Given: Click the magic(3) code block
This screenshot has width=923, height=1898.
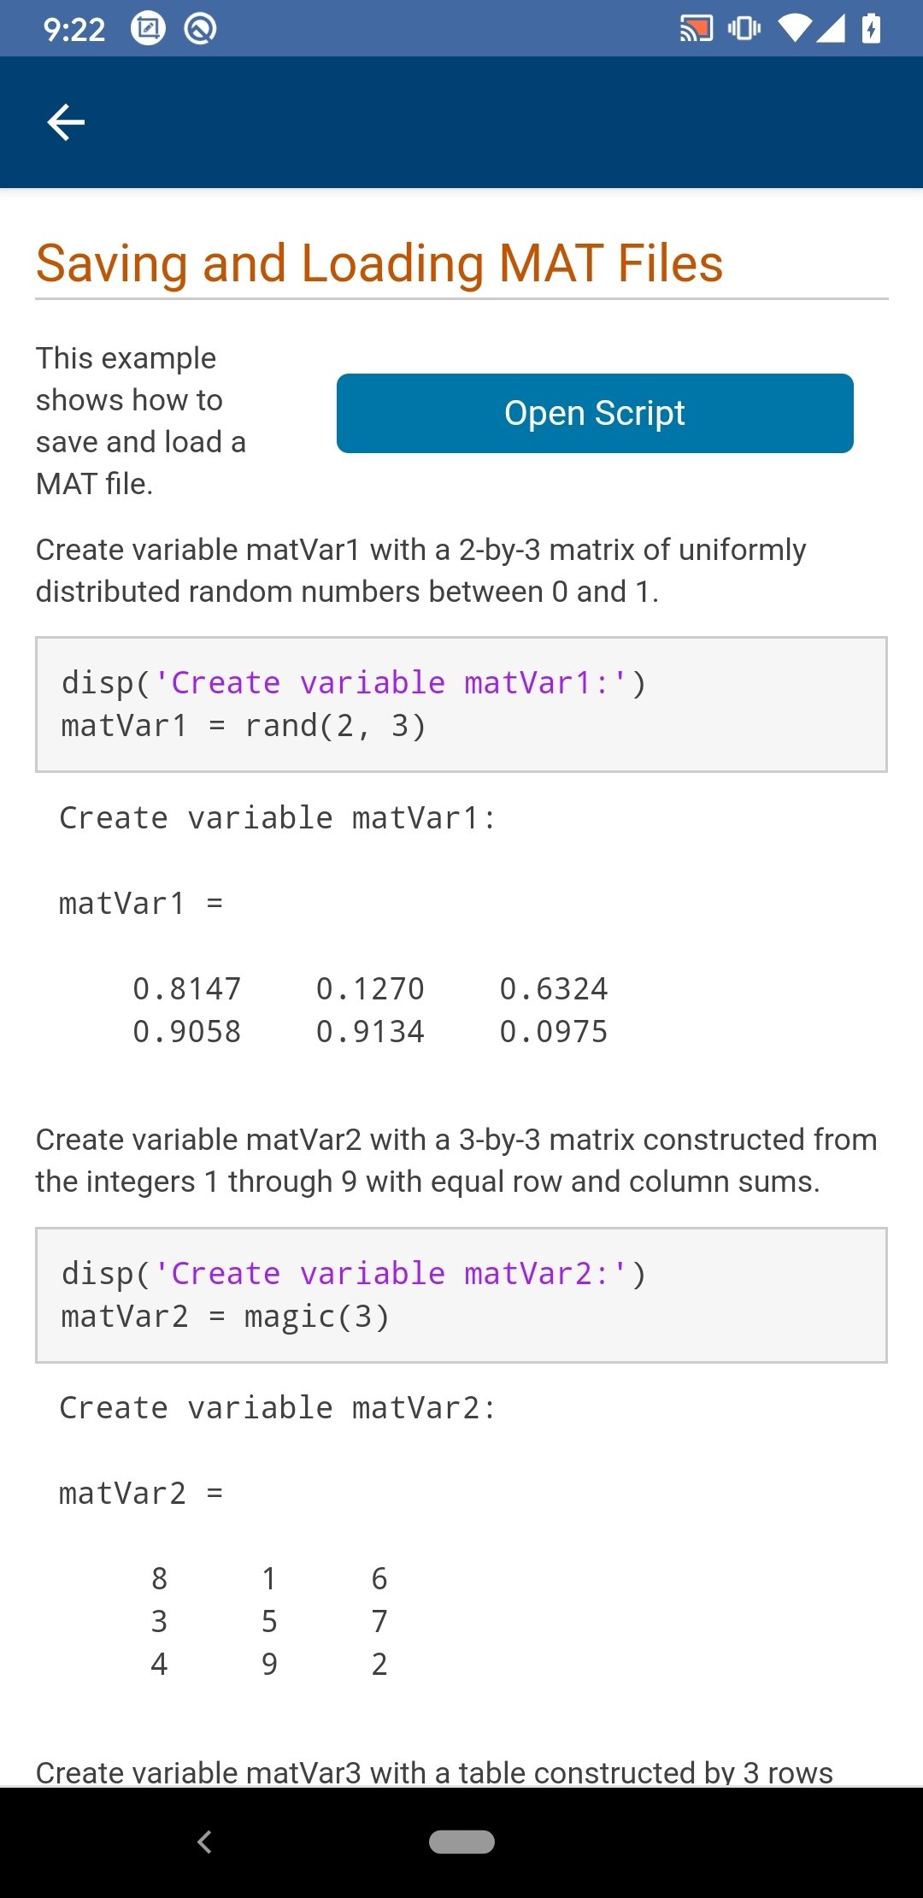Looking at the screenshot, I should click(461, 1295).
